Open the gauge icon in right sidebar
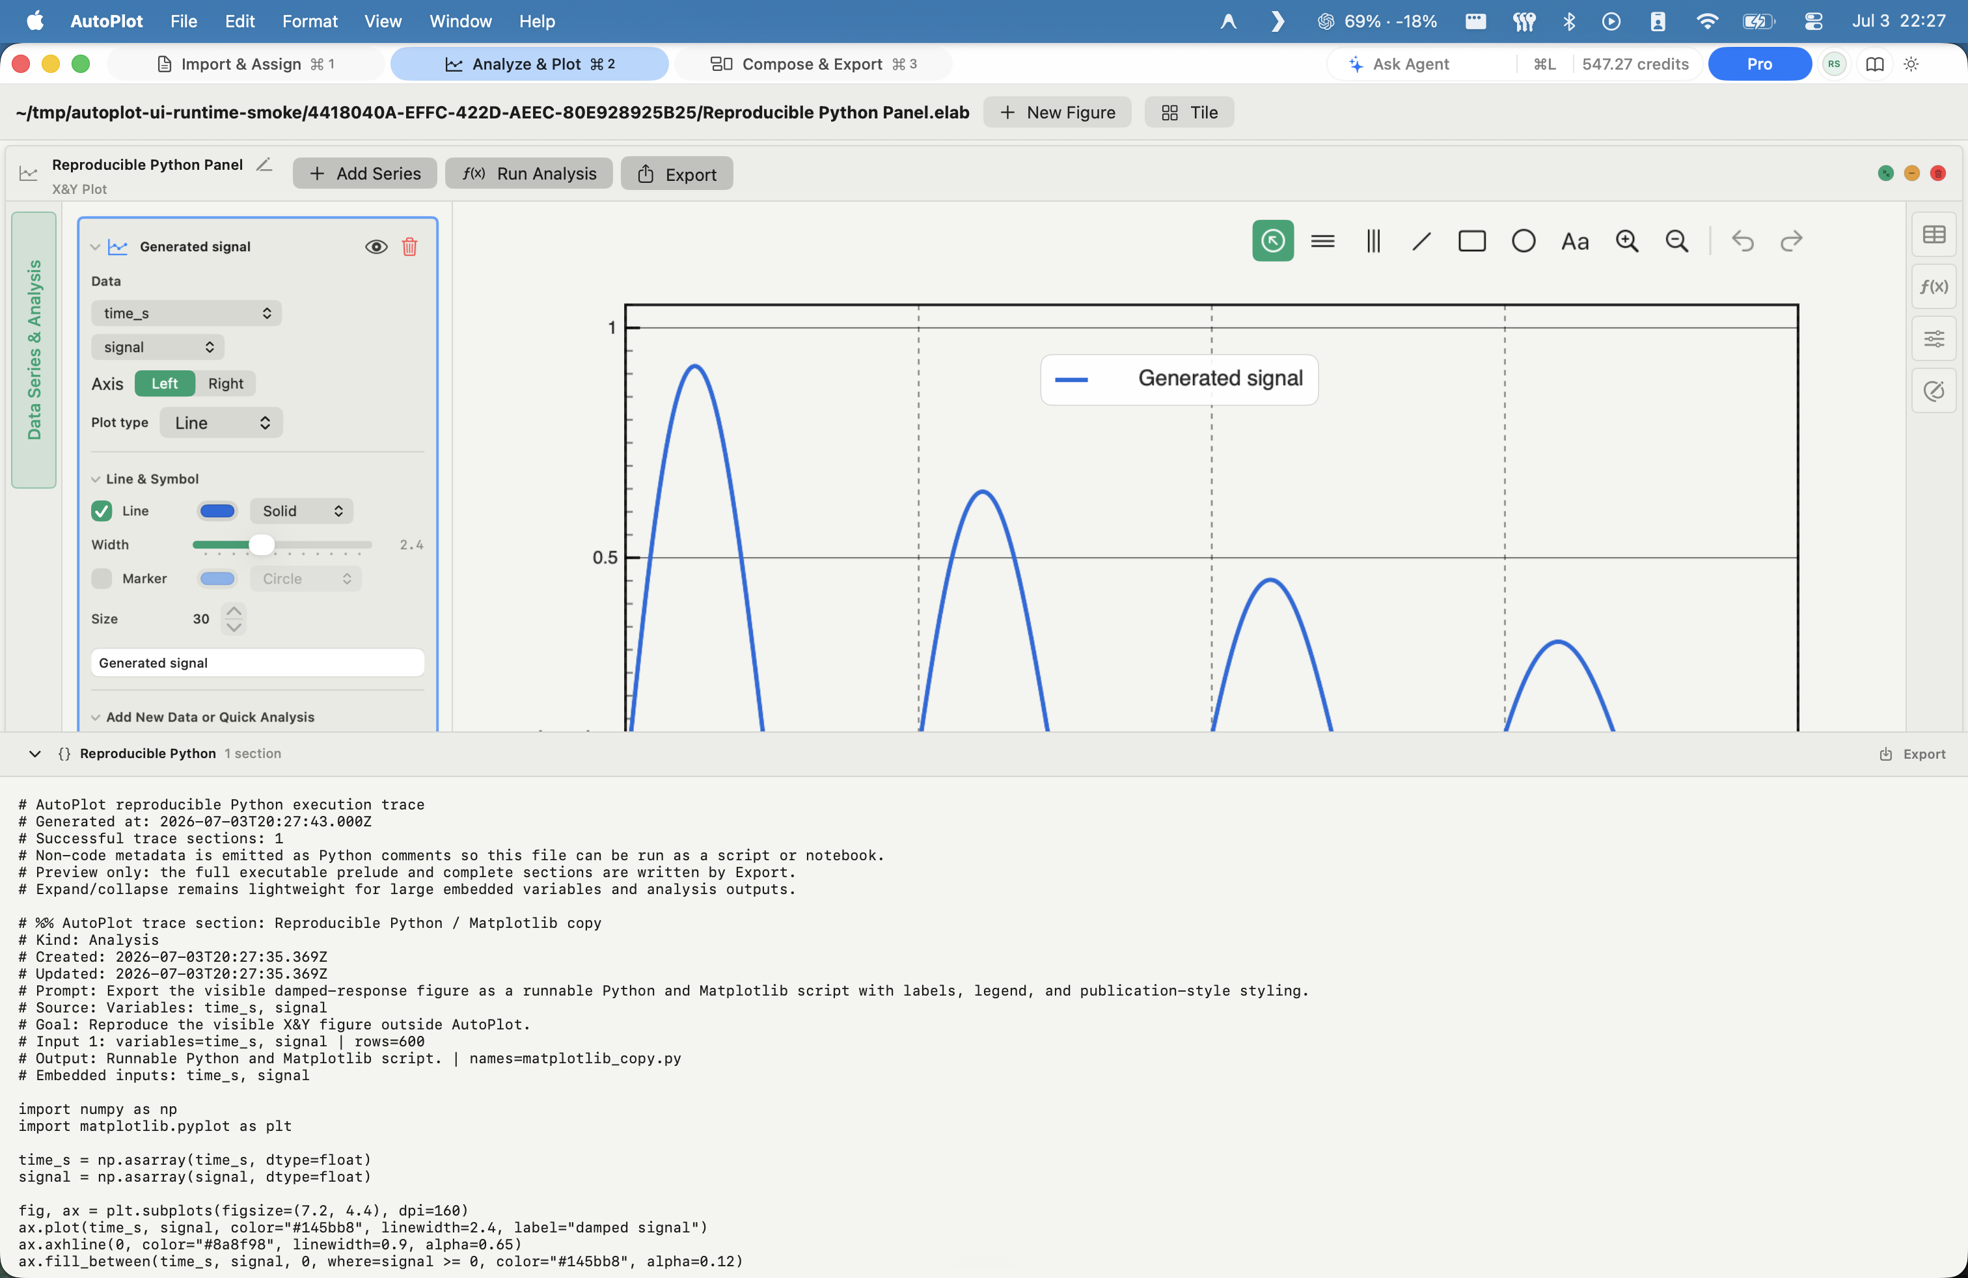The height and width of the screenshot is (1278, 1968). point(1934,390)
